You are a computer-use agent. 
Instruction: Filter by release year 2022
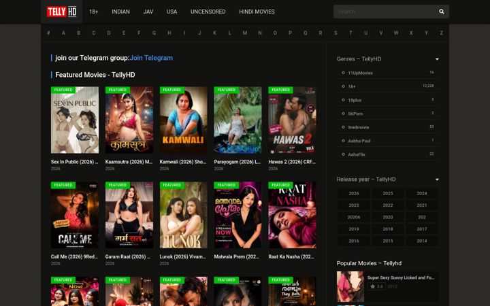point(388,205)
